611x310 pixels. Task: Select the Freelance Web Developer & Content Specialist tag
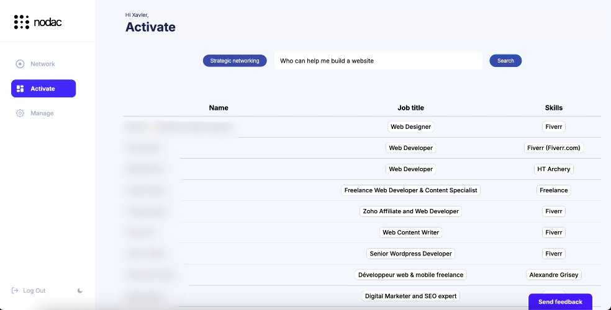[410, 190]
